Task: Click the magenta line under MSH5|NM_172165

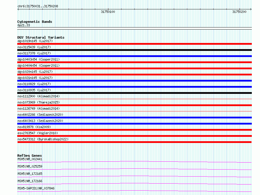Action: (134, 176)
